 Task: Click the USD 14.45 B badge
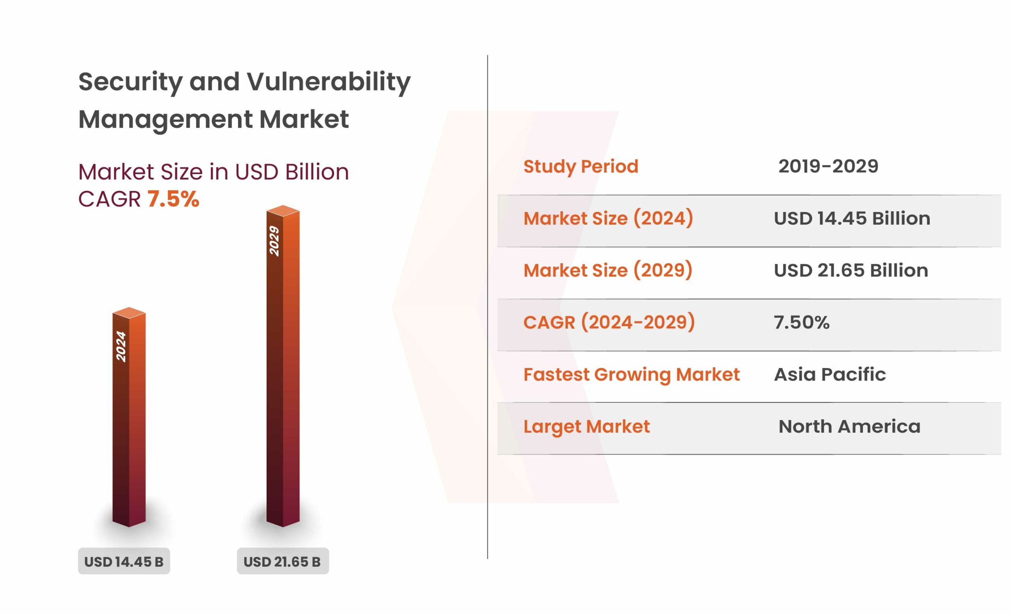click(x=124, y=561)
